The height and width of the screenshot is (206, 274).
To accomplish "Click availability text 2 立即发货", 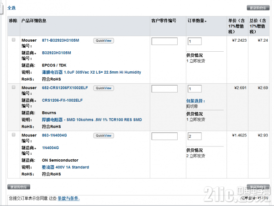I will coord(195,156).
